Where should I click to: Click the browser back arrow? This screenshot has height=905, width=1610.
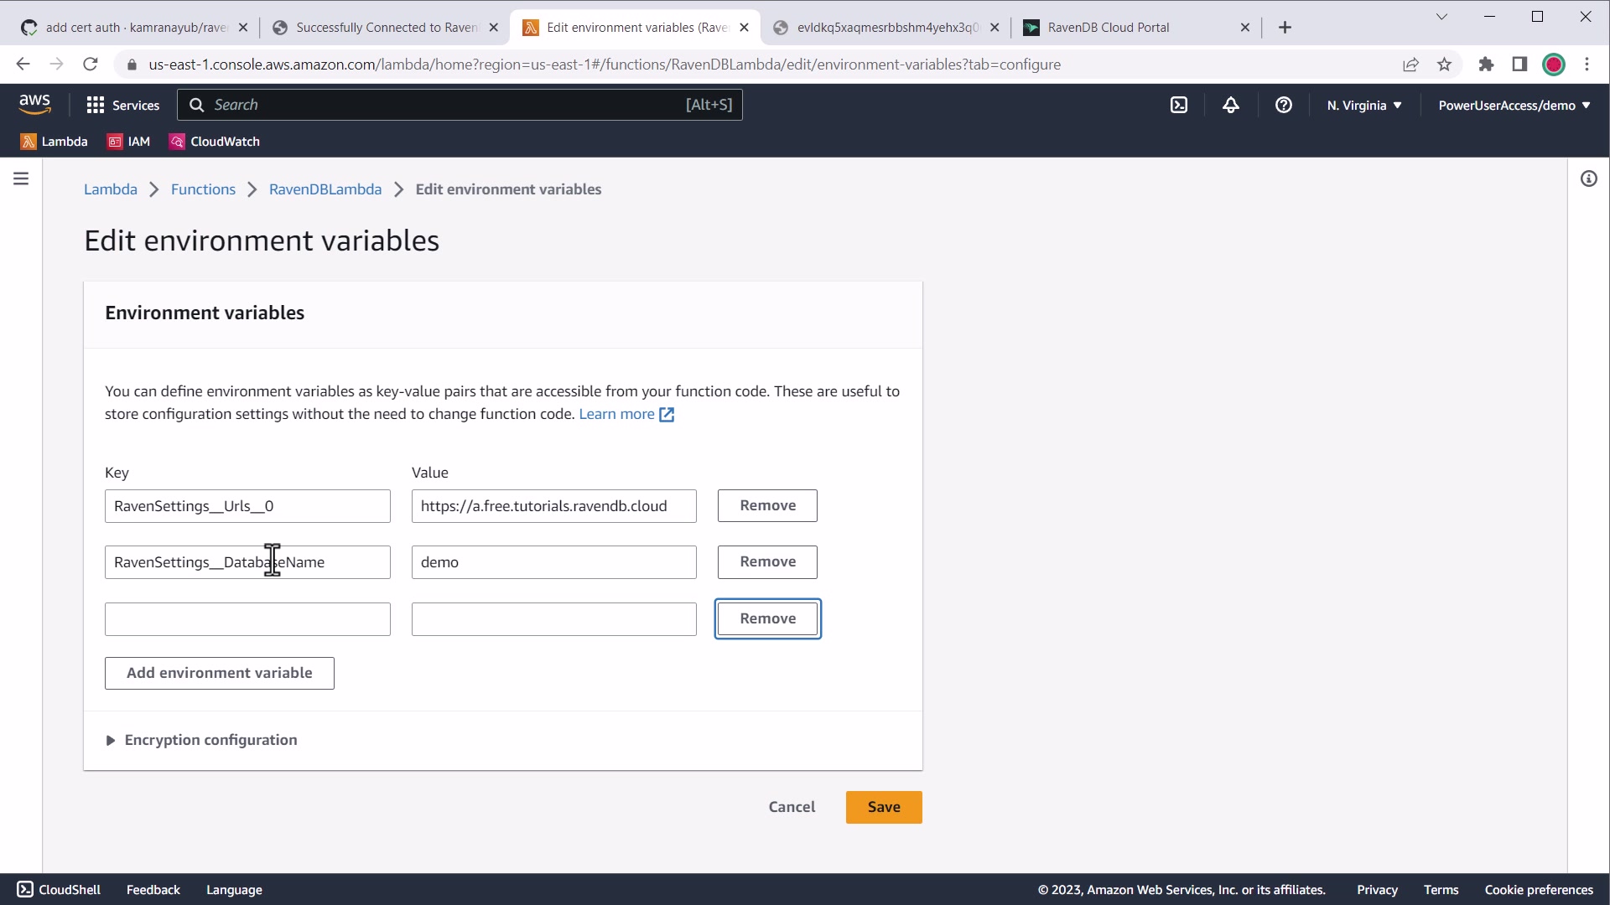pyautogui.click(x=23, y=65)
